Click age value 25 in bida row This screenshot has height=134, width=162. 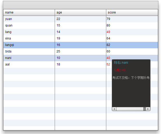pyautogui.click(x=58, y=51)
